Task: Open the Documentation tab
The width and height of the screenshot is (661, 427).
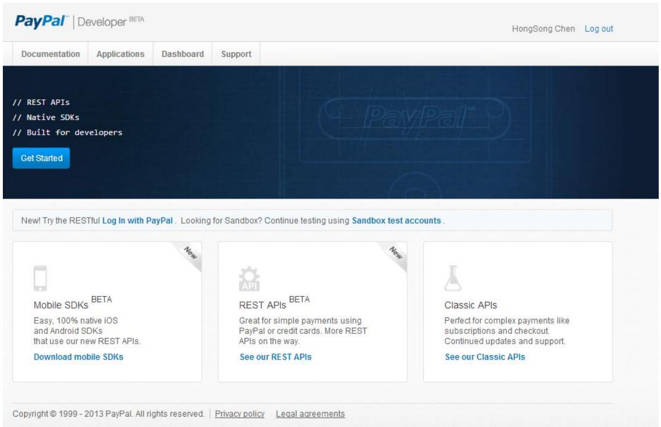Action: click(51, 54)
